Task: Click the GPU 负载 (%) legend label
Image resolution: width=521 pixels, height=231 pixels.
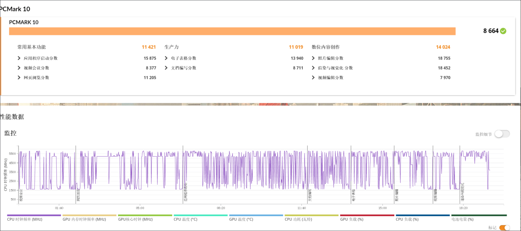Action: tap(352, 220)
